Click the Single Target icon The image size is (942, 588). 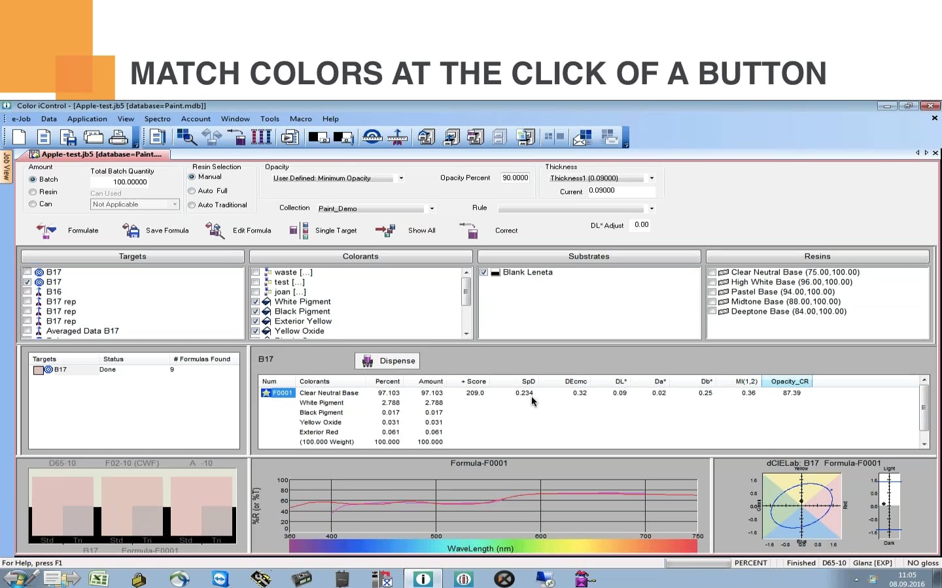[299, 231]
